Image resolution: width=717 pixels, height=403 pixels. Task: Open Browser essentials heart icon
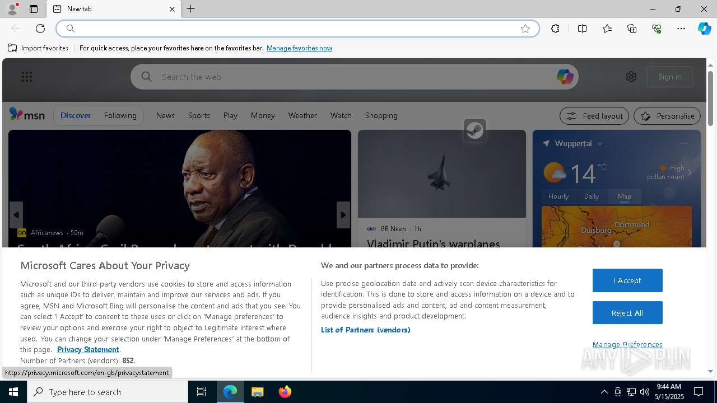[657, 29]
